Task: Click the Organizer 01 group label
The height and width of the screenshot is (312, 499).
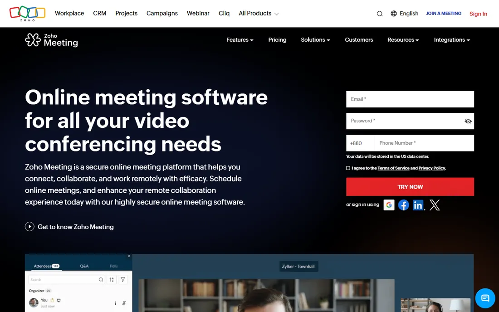Action: tap(39, 291)
